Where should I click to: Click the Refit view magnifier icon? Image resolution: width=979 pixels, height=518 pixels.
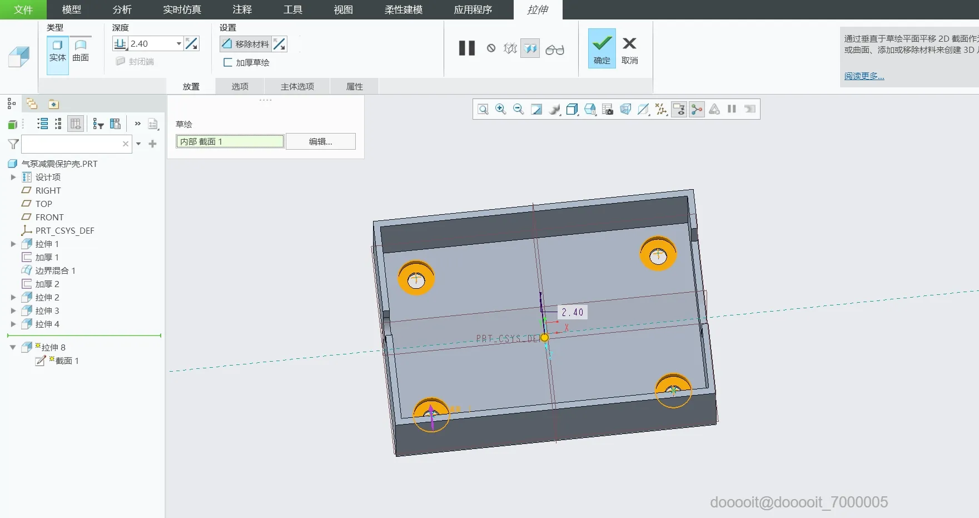(x=483, y=109)
